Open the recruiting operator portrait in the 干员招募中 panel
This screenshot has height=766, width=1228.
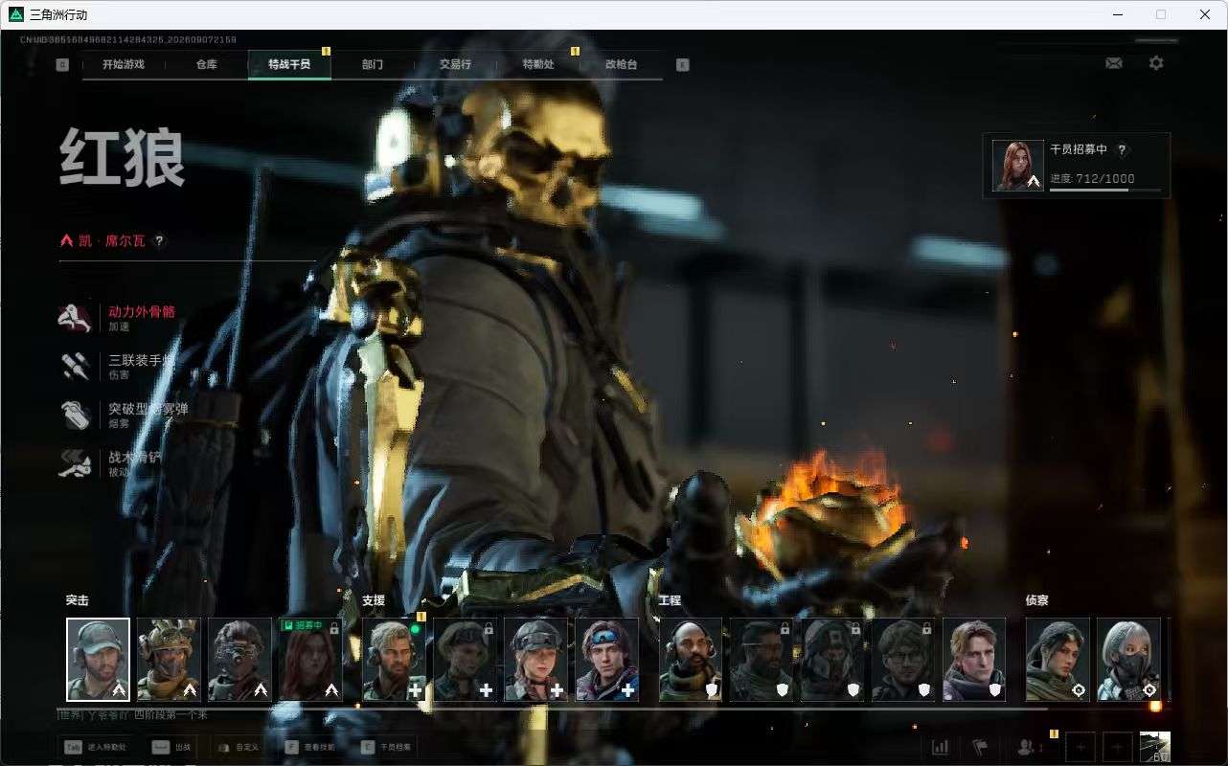[x=1018, y=166]
